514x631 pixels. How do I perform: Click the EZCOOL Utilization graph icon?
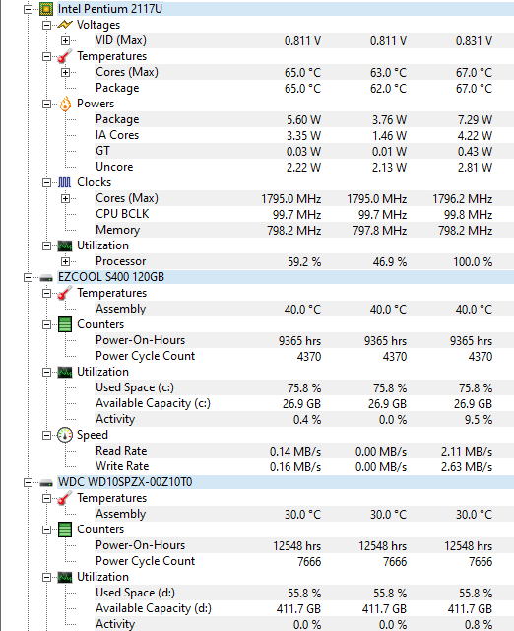[65, 372]
